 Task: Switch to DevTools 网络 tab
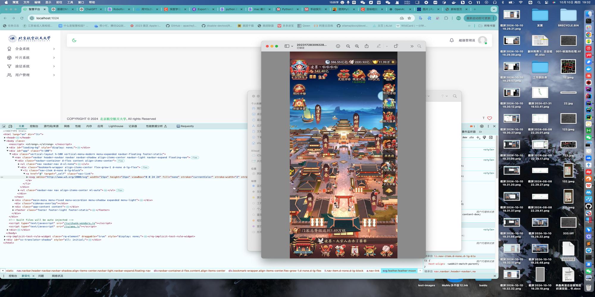(67, 126)
